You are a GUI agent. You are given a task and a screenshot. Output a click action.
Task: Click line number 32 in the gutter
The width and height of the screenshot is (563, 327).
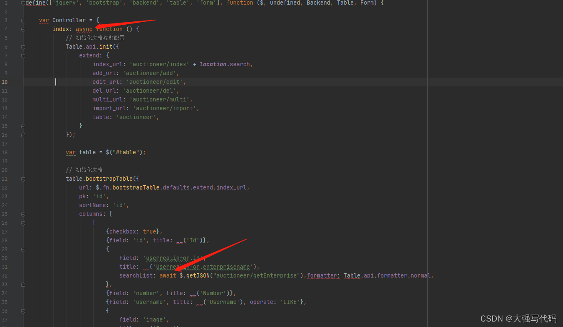pyautogui.click(x=5, y=275)
